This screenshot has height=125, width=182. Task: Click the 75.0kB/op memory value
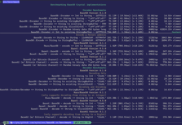point(152,65)
